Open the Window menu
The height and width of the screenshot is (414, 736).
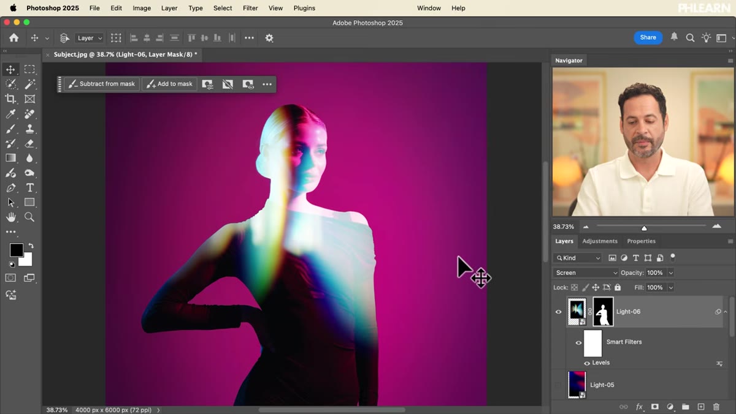[429, 8]
